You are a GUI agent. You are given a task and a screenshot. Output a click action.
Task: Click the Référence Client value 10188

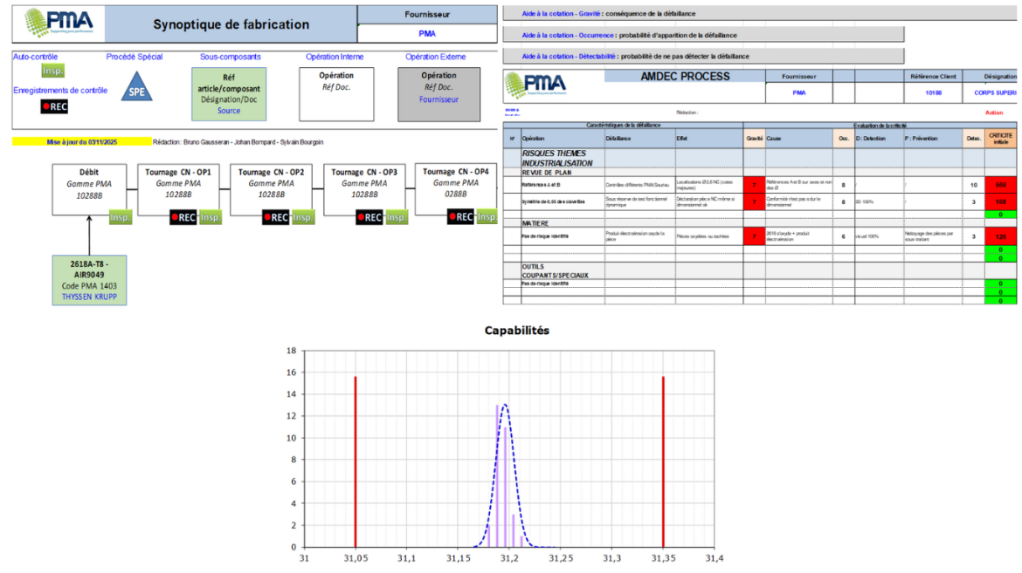[x=934, y=92]
